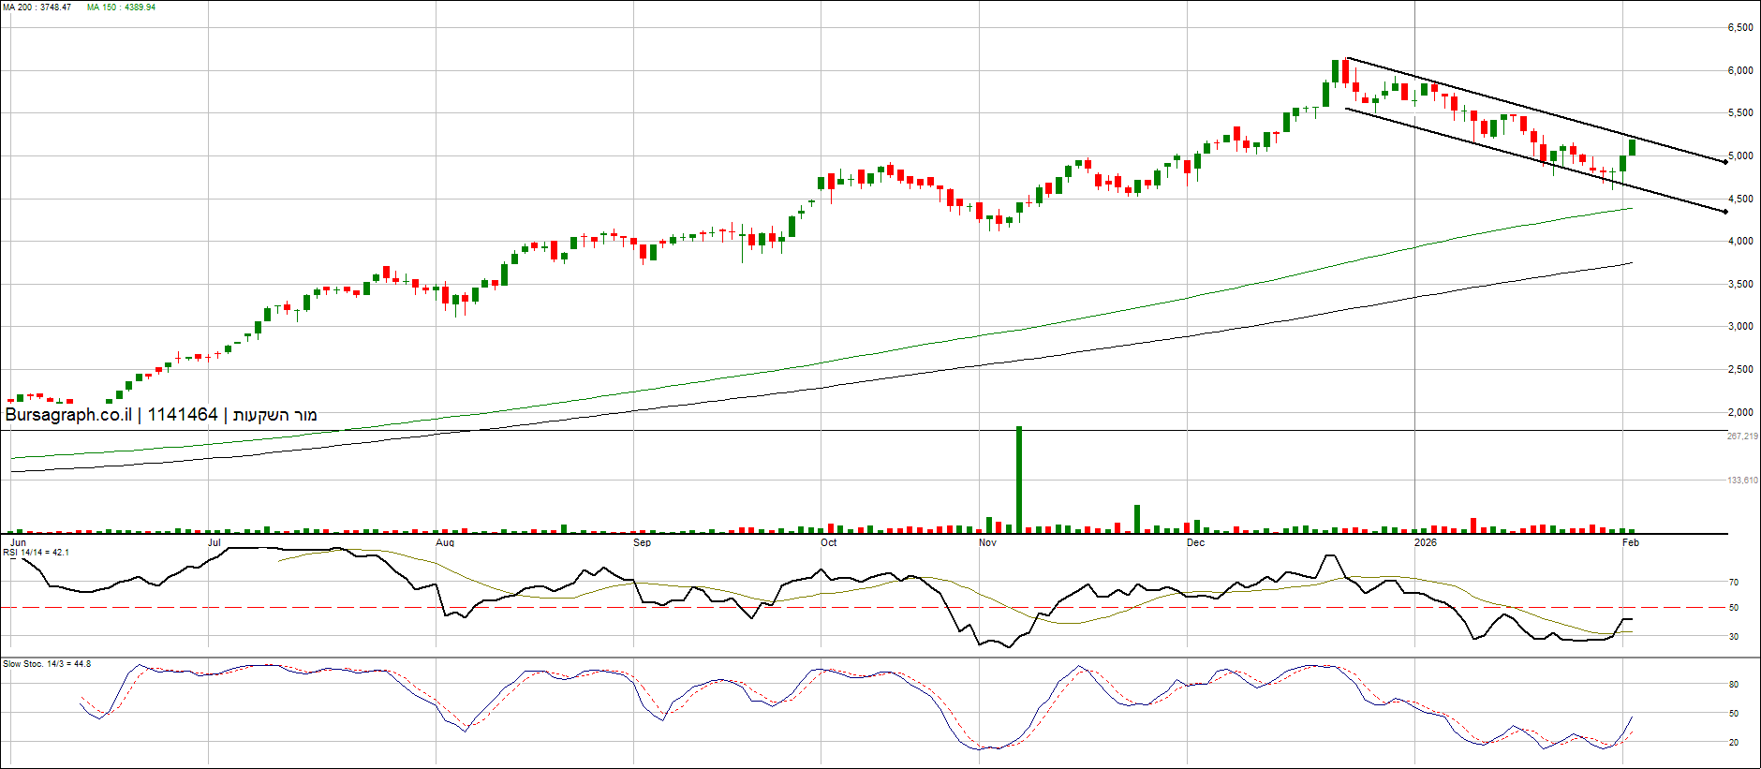Click the Aug label on the time axis
The height and width of the screenshot is (769, 1761).
pos(445,542)
